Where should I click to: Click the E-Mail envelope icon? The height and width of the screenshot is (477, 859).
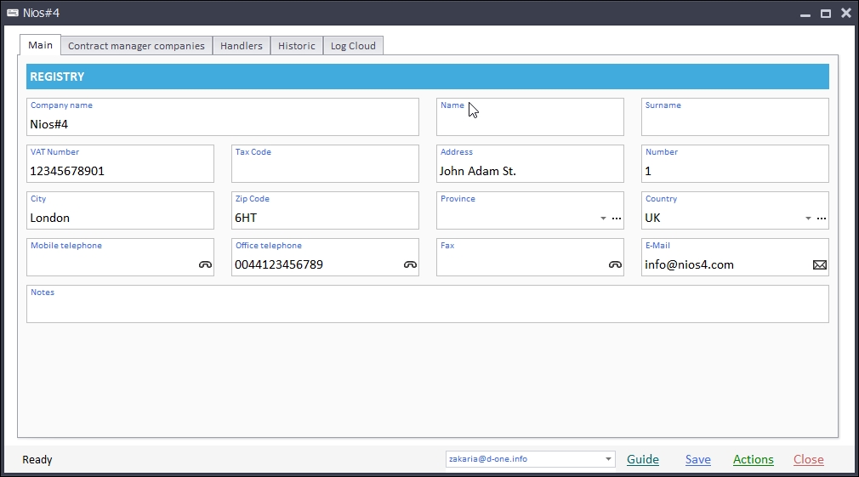point(820,264)
